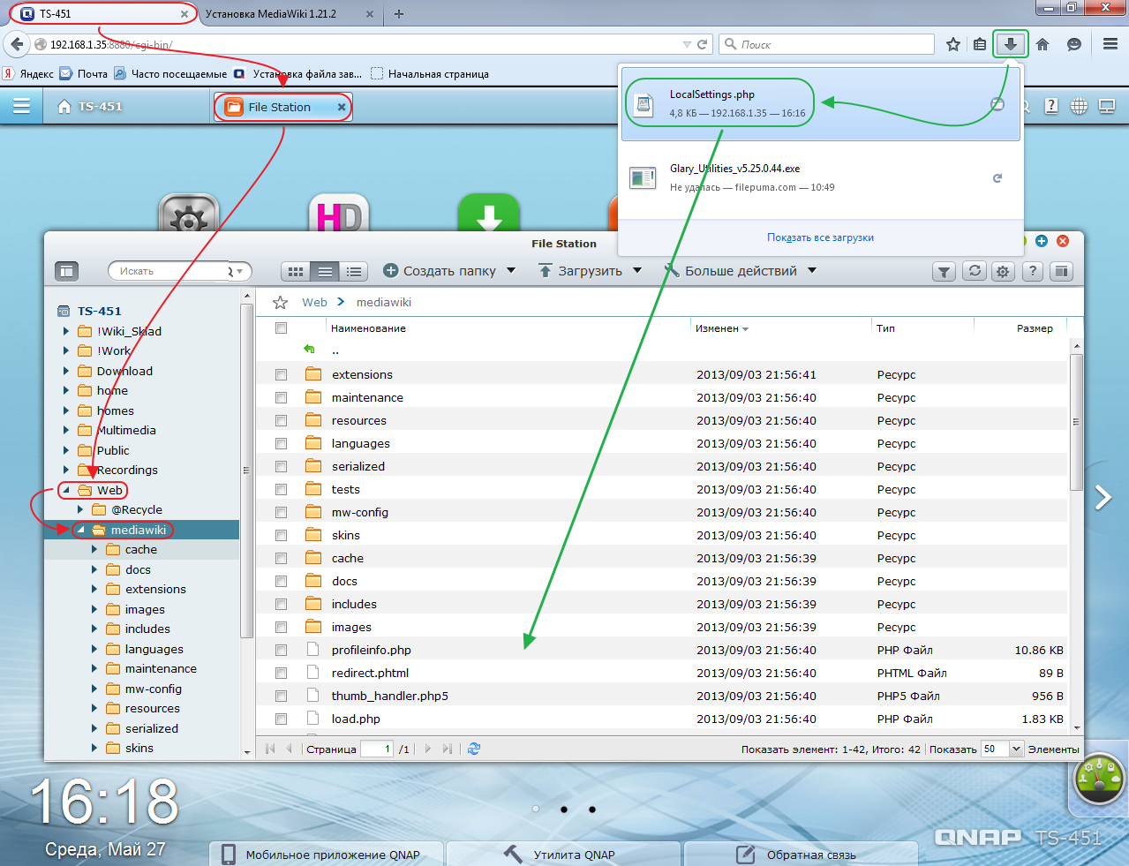Open the QTS main menu hamburger icon

21,107
